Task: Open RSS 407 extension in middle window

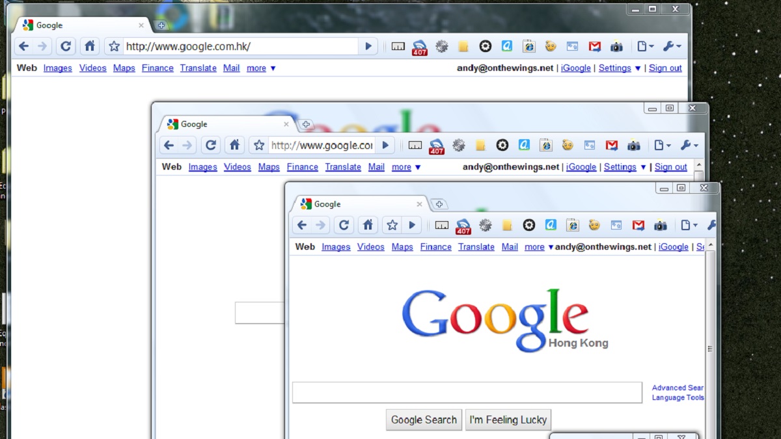Action: pos(437,146)
